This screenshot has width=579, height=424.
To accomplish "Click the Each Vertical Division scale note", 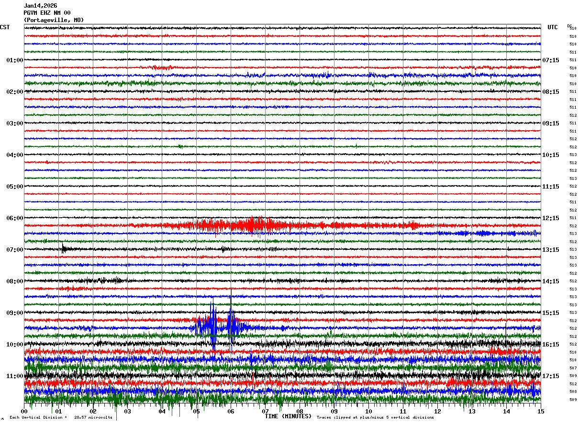I will coord(61,417).
